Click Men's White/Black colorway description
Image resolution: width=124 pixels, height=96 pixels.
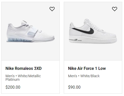(x=84, y=76)
